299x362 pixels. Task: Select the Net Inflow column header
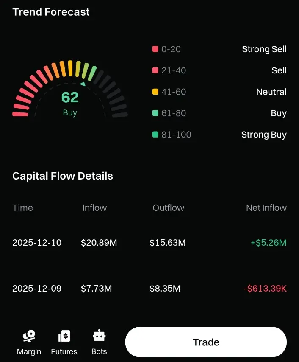266,208
